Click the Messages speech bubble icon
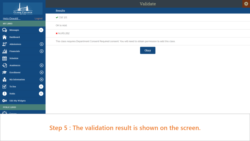The height and width of the screenshot is (141, 250). click(x=4, y=30)
